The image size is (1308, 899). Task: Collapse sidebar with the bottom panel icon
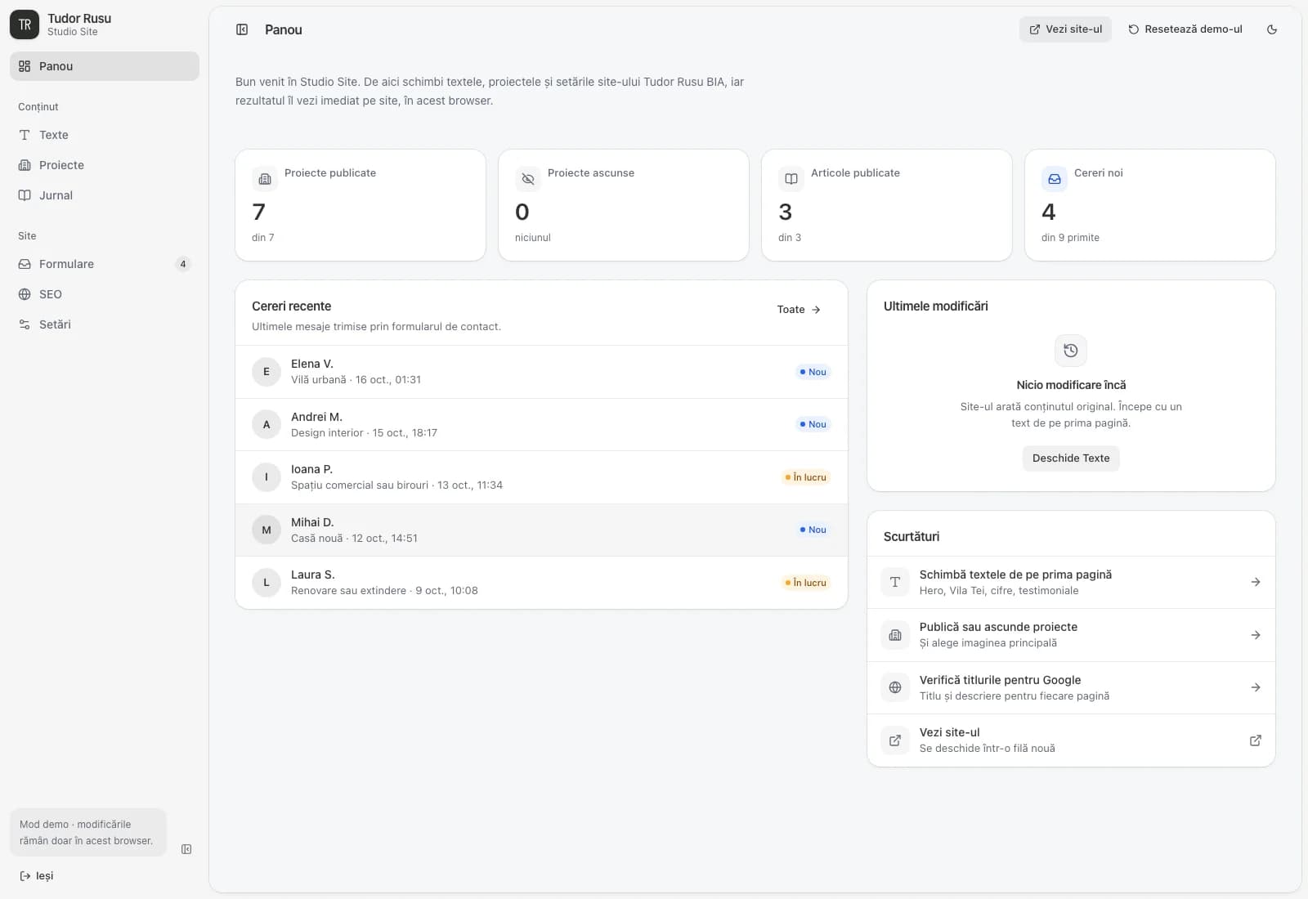pyautogui.click(x=186, y=849)
